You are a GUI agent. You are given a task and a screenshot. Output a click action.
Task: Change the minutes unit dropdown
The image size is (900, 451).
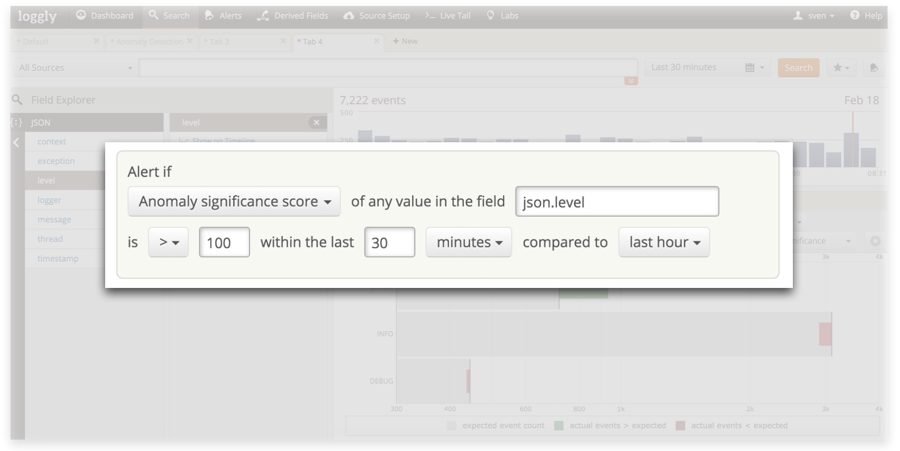[x=468, y=242]
